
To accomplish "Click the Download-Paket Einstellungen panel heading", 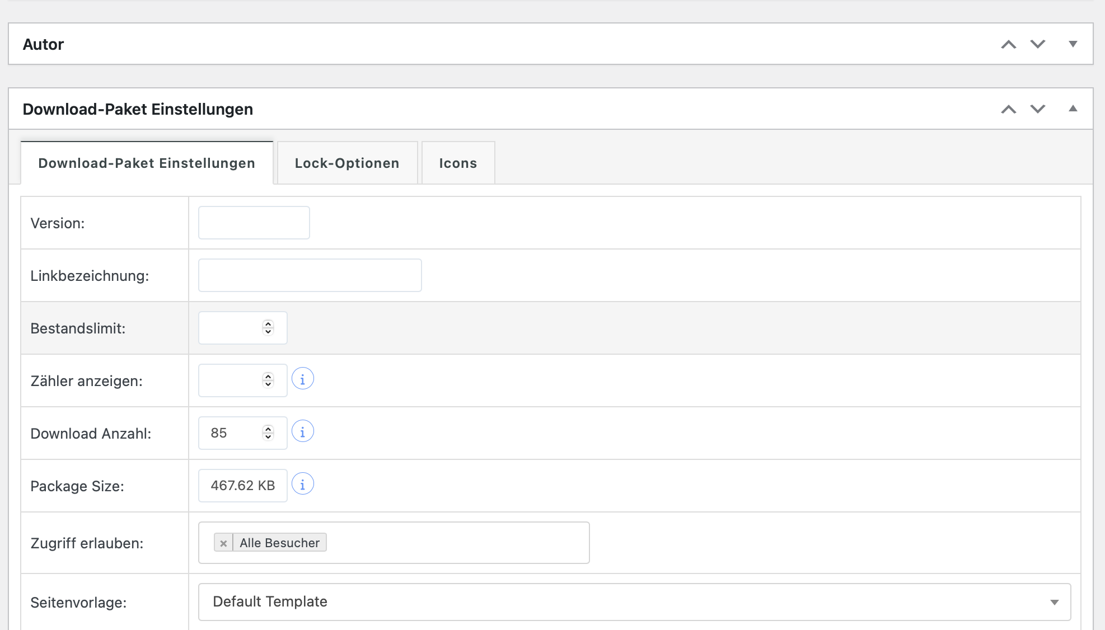I will point(138,109).
